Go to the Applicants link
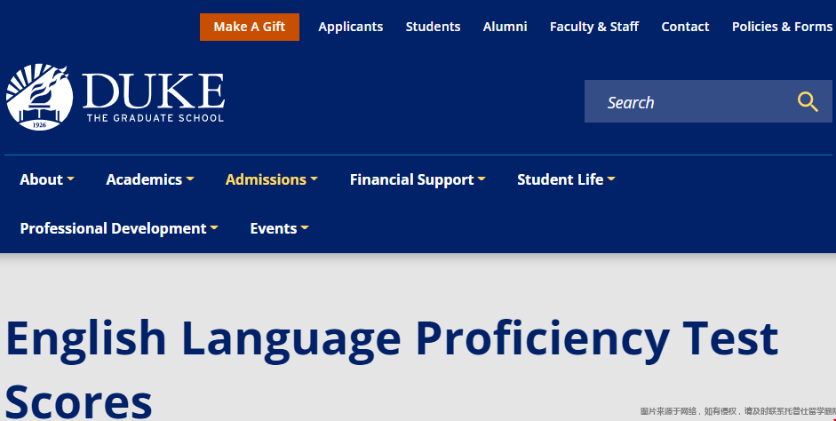This screenshot has width=836, height=421. 351,27
